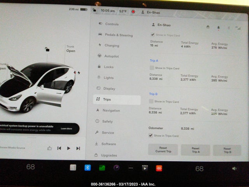Tap the battery range 236 mi indicator
This screenshot has height=187, width=249.
pyautogui.click(x=78, y=9)
